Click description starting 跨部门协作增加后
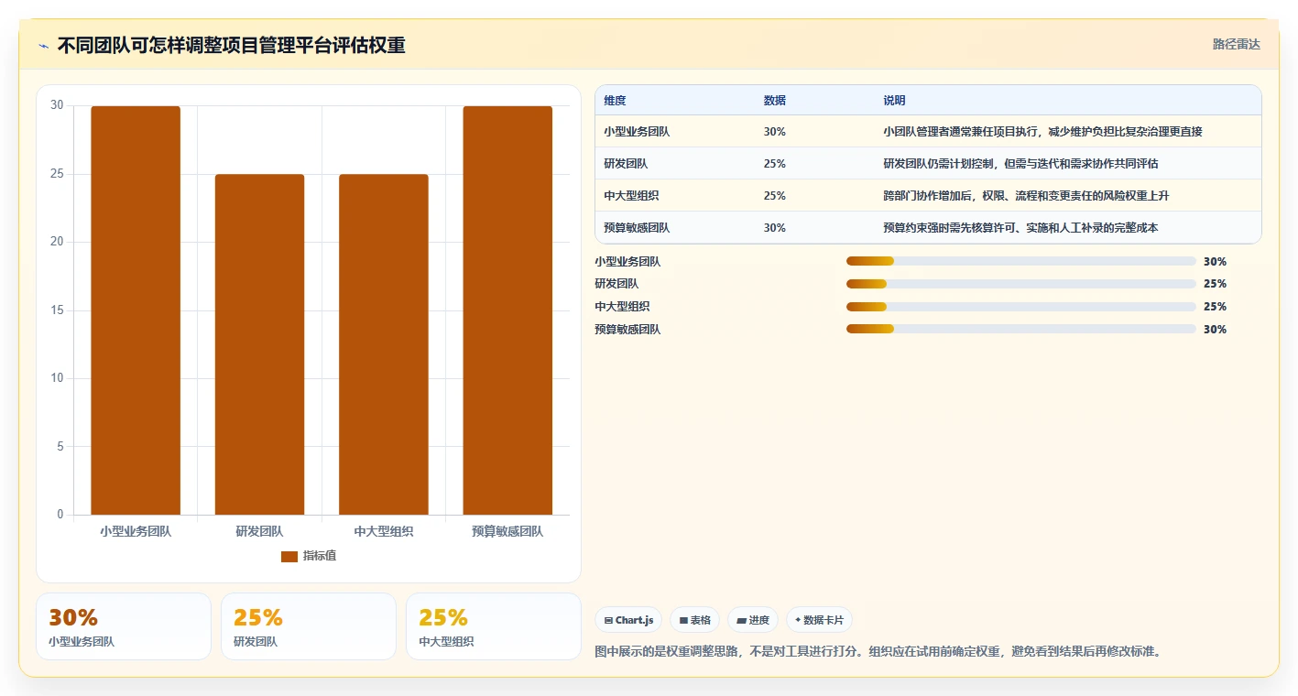1298x696 pixels. (x=1026, y=195)
